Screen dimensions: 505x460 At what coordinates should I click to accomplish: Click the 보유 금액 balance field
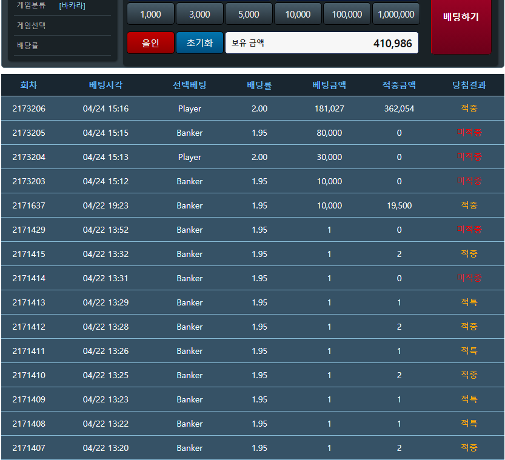[322, 43]
